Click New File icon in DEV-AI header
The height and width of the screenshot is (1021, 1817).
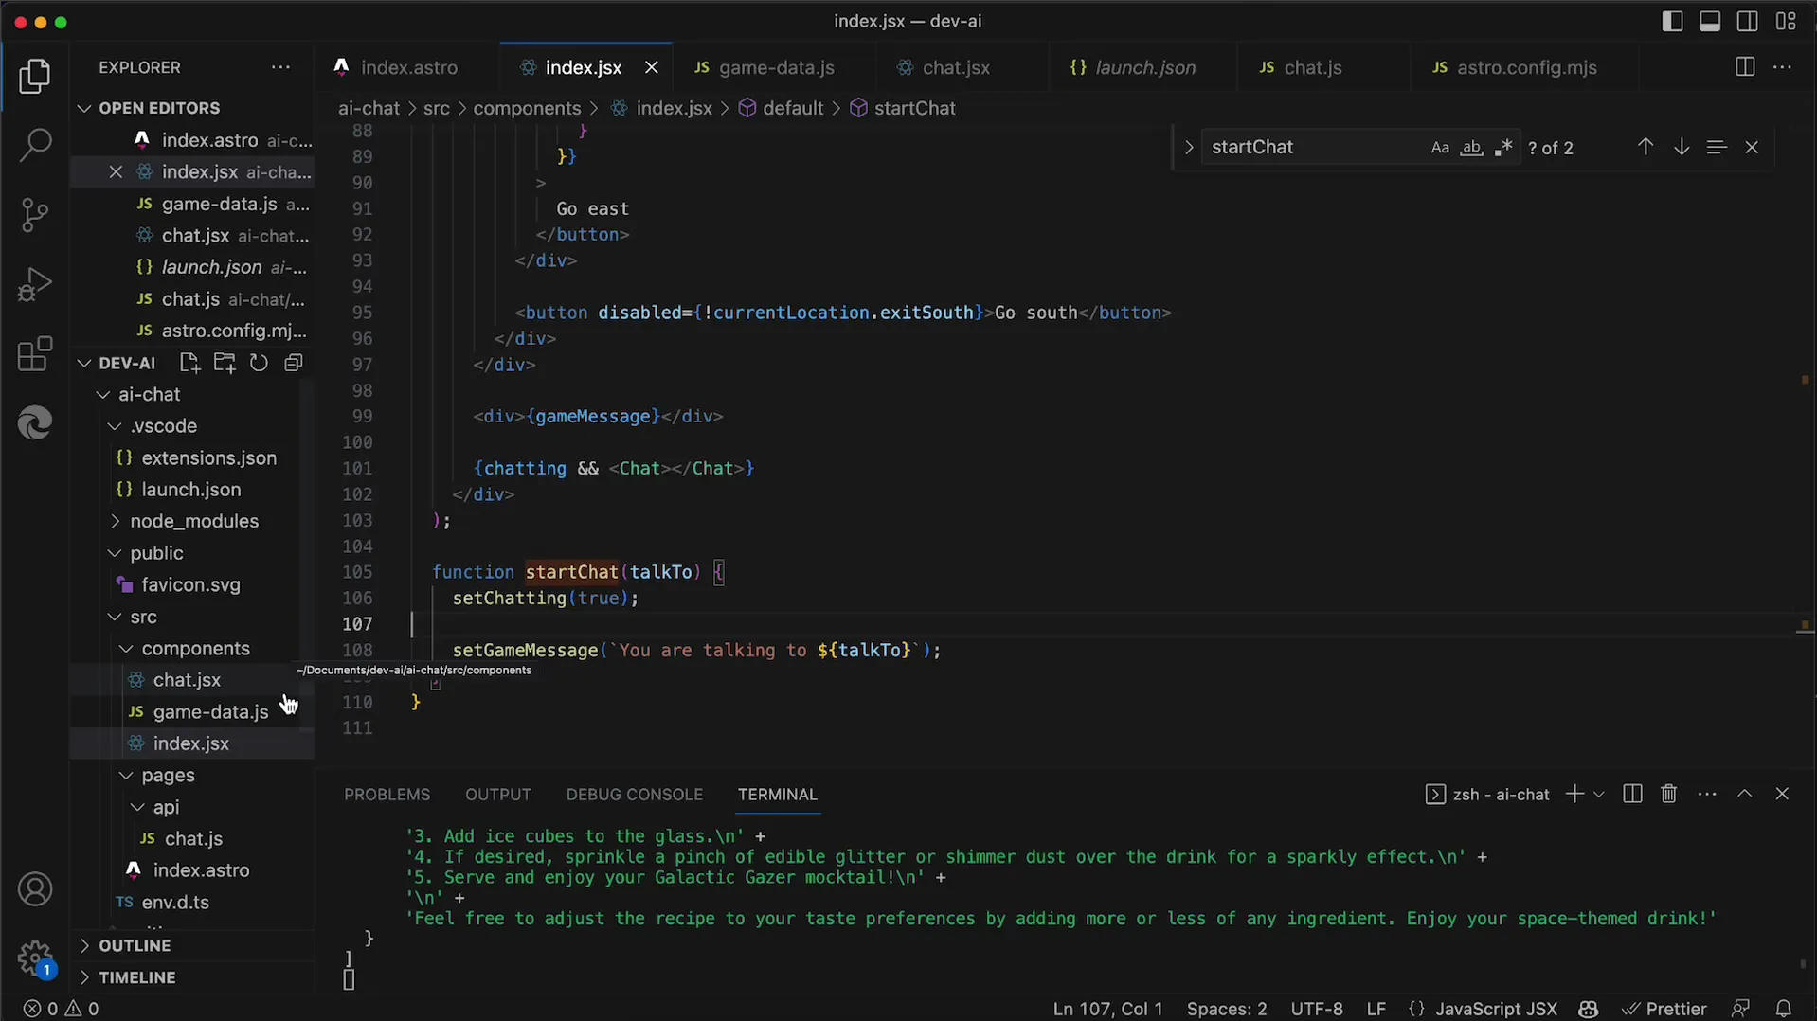pyautogui.click(x=189, y=363)
